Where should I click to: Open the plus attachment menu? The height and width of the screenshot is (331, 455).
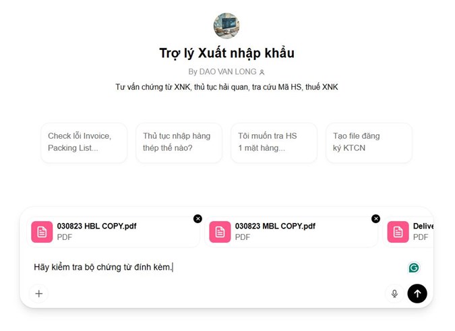(x=39, y=293)
